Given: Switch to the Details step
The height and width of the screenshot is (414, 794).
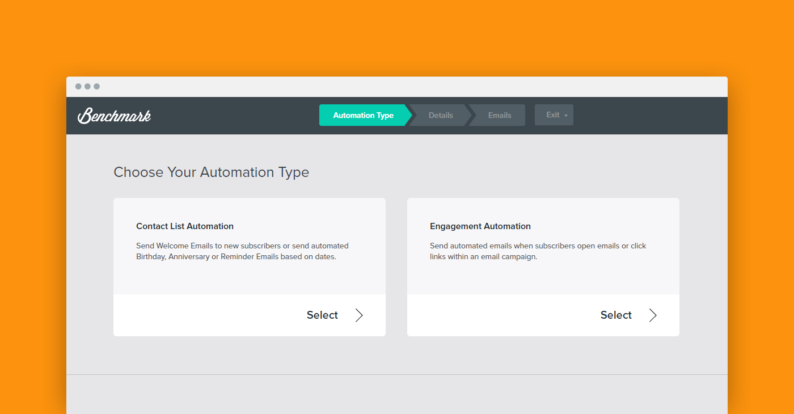Looking at the screenshot, I should tap(441, 115).
